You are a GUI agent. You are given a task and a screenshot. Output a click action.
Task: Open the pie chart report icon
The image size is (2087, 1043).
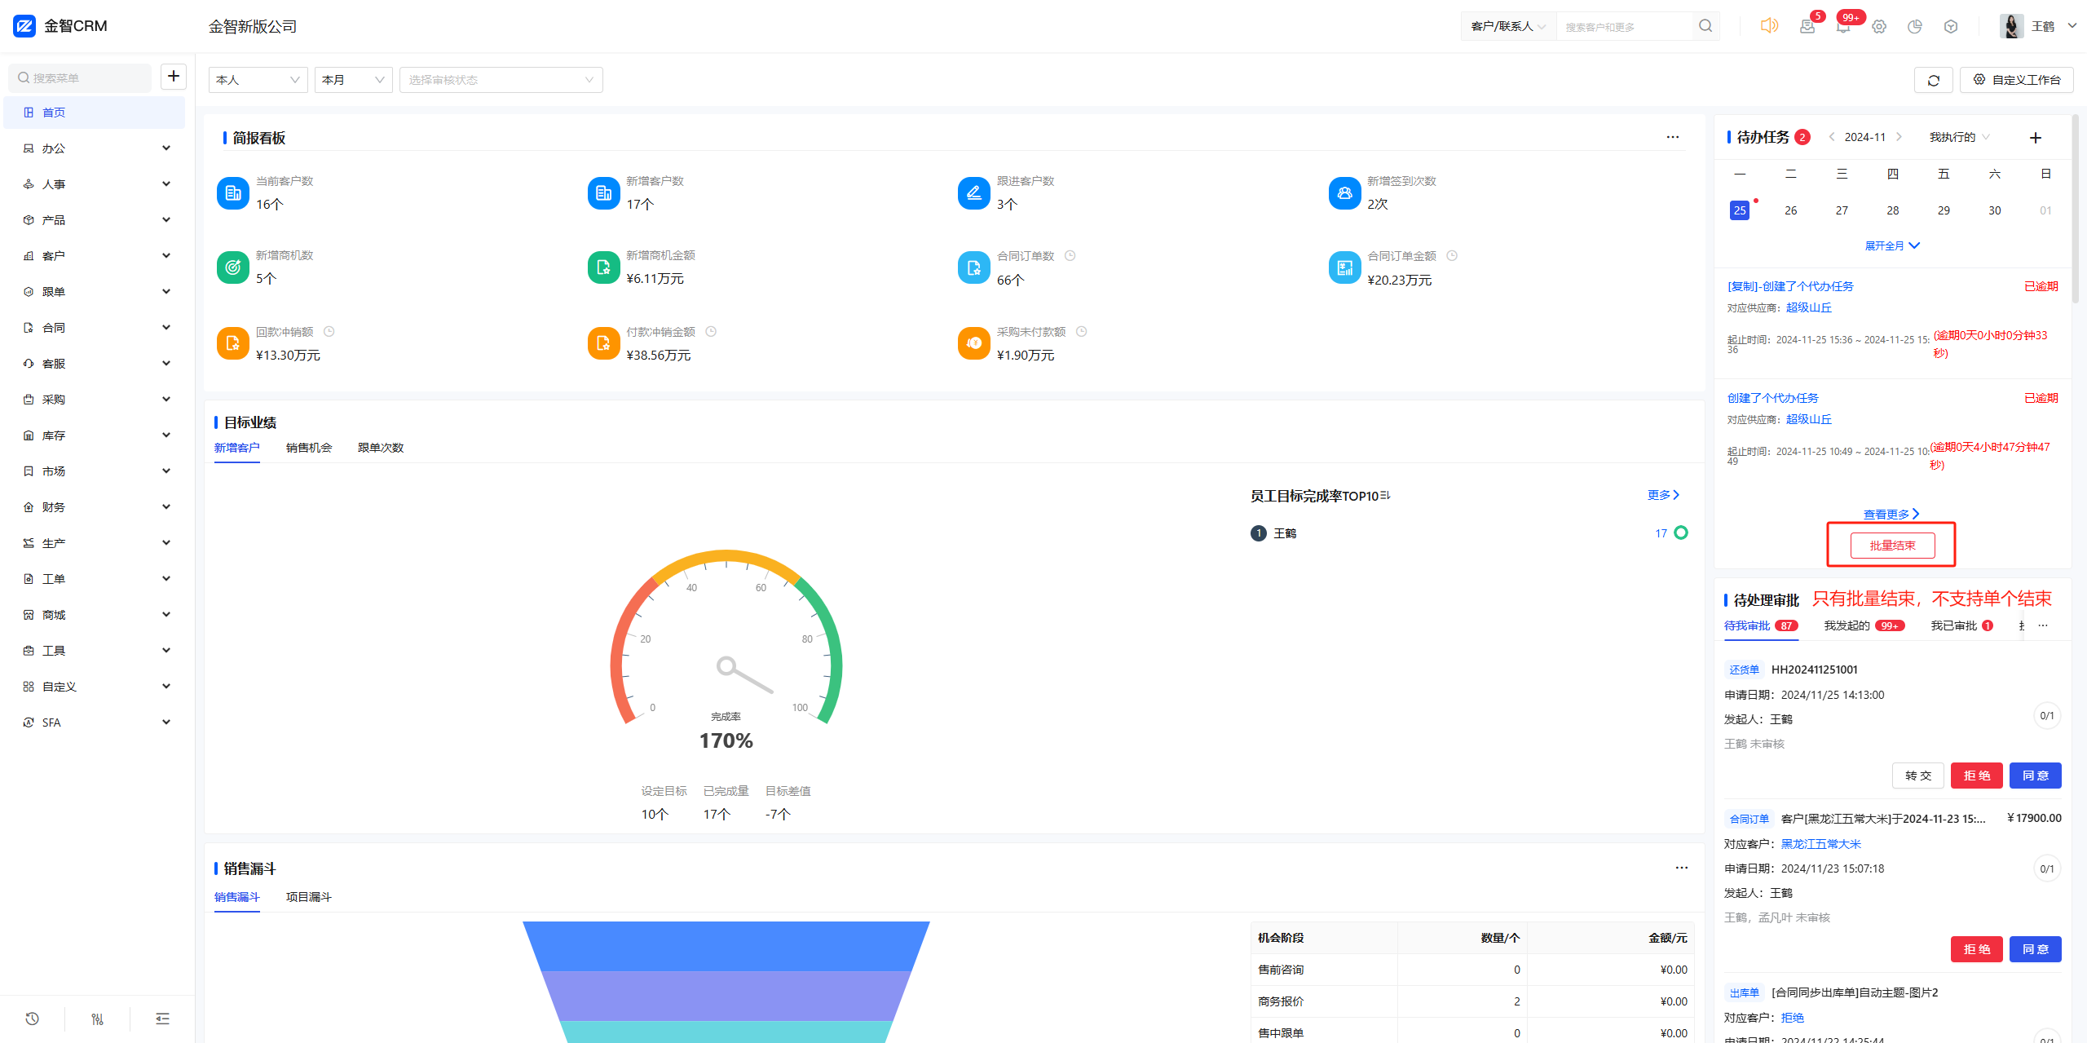1915,26
